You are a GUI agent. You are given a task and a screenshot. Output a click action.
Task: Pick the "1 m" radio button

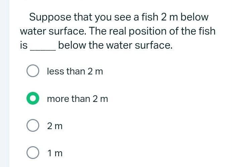tap(33, 153)
